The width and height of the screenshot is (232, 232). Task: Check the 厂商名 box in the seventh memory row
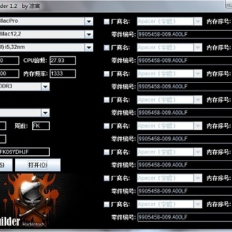click(106, 178)
